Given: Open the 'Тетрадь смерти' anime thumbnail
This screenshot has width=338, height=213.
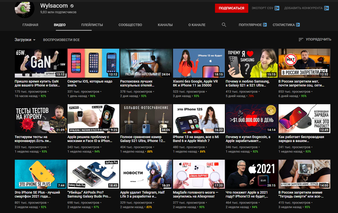Looking at the screenshot, I should click(x=304, y=174).
